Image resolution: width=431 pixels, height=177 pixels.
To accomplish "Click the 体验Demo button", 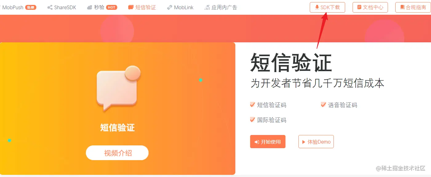I will pyautogui.click(x=316, y=142).
